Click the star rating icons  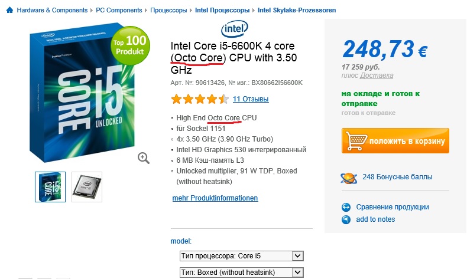(199, 99)
